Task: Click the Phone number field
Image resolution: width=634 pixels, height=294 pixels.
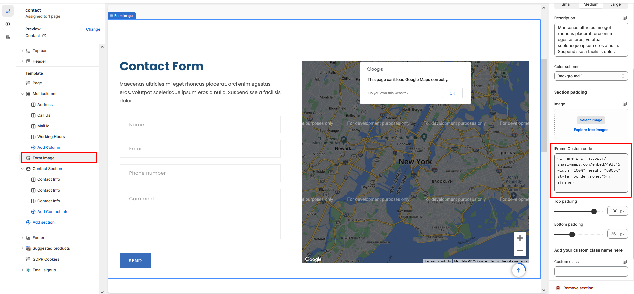Action: tap(200, 173)
